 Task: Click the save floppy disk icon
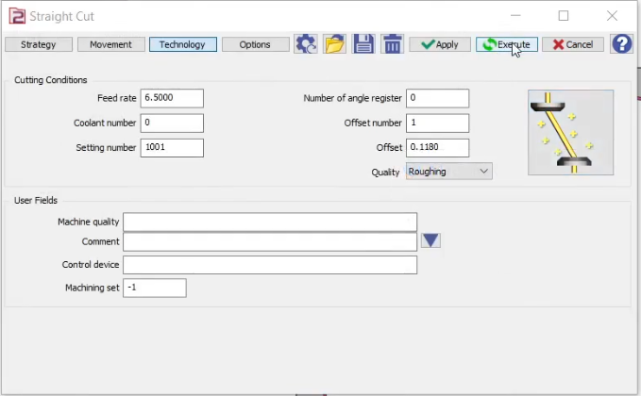pyautogui.click(x=363, y=44)
